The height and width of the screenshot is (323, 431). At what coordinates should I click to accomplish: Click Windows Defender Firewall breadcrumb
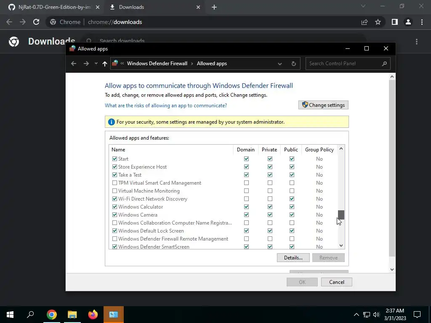(157, 64)
